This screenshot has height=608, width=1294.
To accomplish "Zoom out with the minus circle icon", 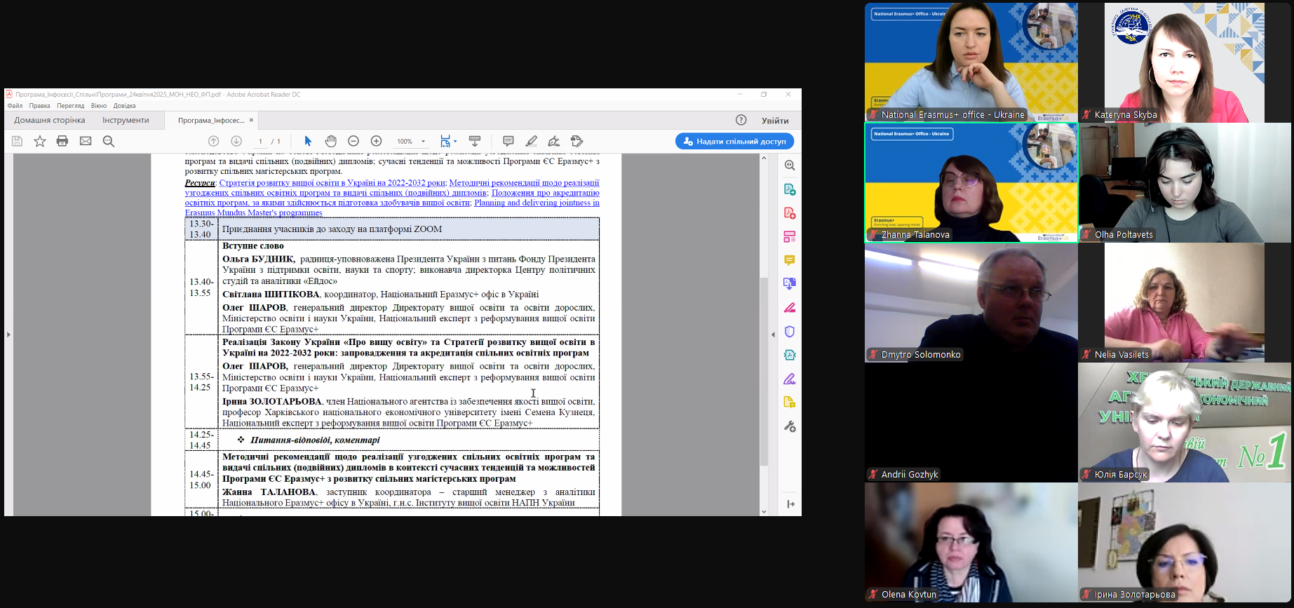I will tap(353, 141).
